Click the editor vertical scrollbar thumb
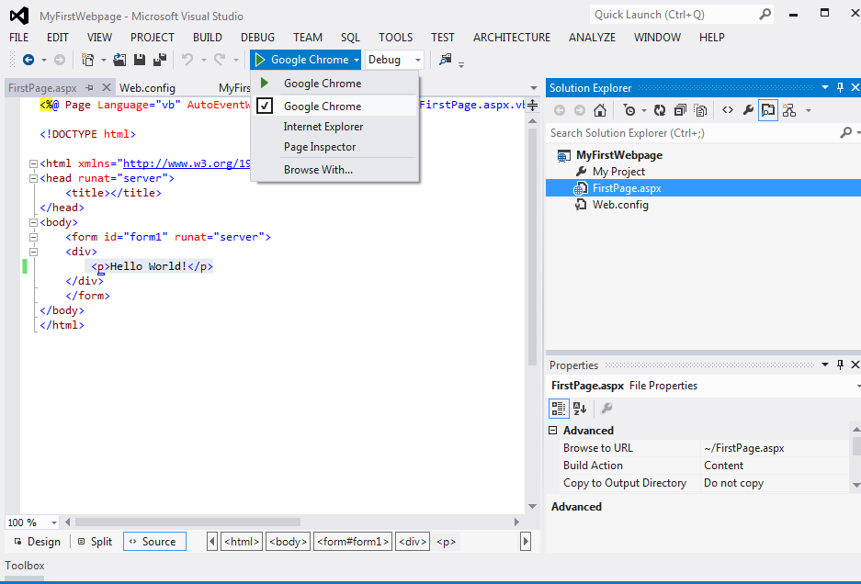The width and height of the screenshot is (861, 584). [532, 246]
